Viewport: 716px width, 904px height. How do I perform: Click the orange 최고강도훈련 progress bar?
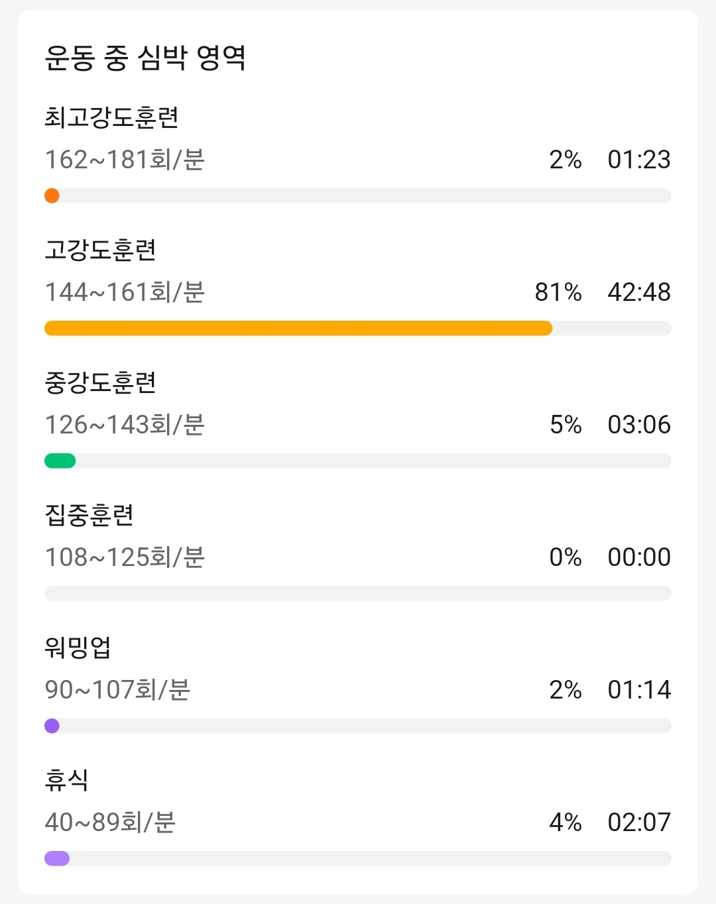point(358,196)
